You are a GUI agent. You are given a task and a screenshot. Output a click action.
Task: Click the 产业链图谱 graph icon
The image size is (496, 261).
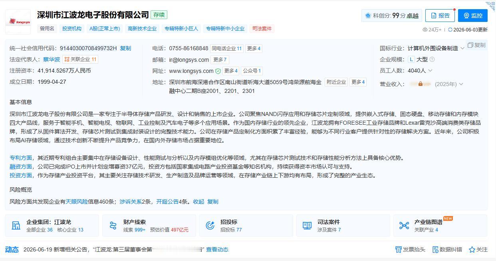(x=404, y=226)
